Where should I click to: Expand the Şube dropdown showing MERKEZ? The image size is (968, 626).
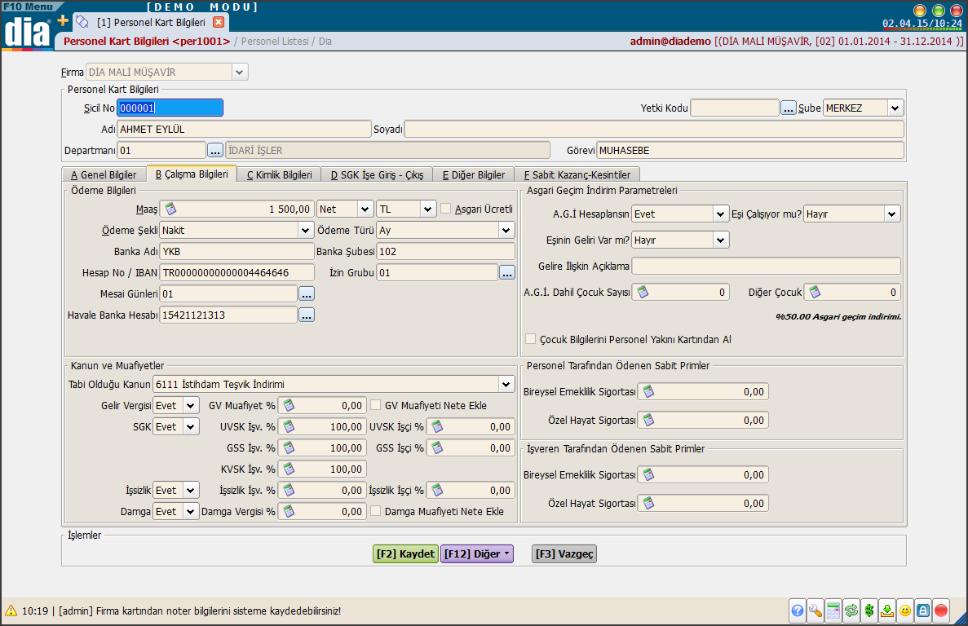tap(895, 108)
